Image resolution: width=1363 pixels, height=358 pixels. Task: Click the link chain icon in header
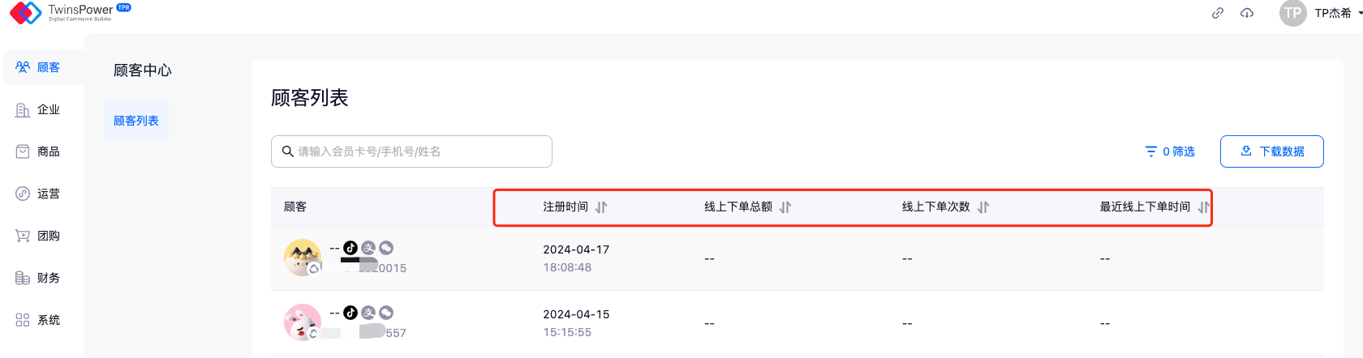pyautogui.click(x=1218, y=13)
